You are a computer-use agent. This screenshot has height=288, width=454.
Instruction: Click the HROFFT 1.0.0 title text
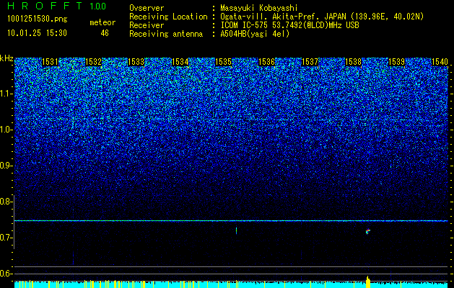(x=56, y=6)
